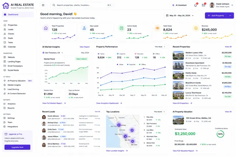
Task: Expand the Add Property split arrow
Action: tap(230, 15)
